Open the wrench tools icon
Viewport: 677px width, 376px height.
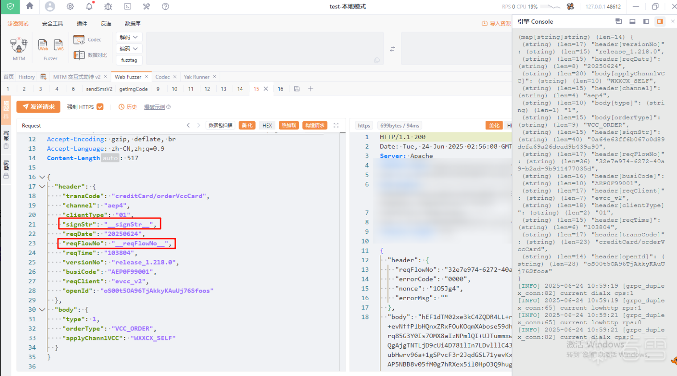click(x=146, y=6)
